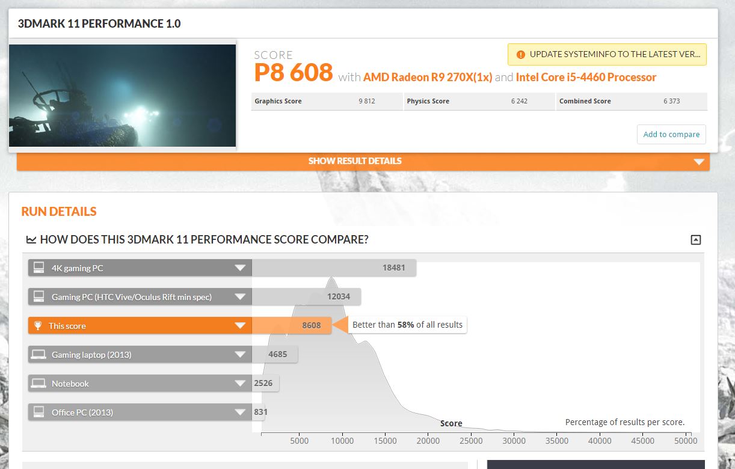Viewport: 735px width, 469px height.
Task: Click the laptop icon beside Notebook
Action: click(38, 384)
